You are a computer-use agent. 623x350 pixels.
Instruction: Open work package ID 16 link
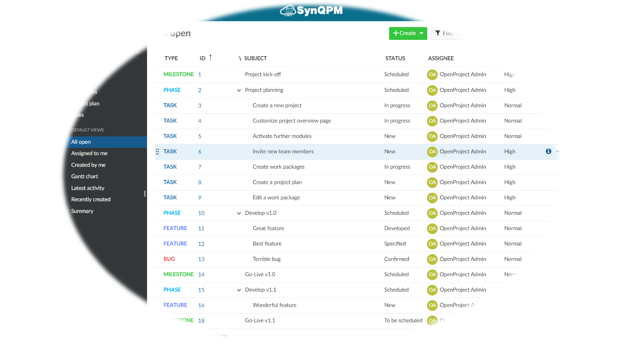[201, 306]
